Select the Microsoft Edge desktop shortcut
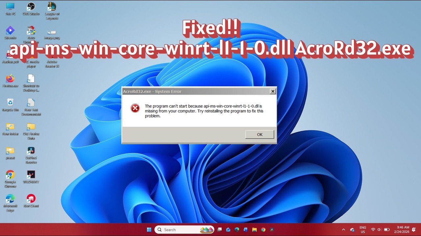This screenshot has height=236, width=421. 10,203
